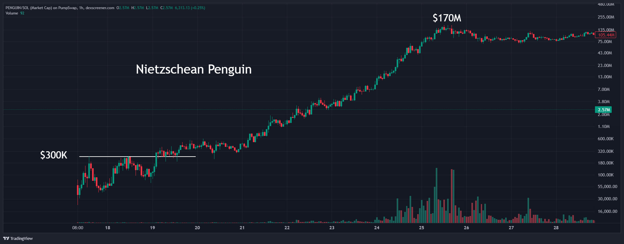Screen dimensions: 624x244
Task: Click the $300K annotation text
Action: click(x=54, y=155)
